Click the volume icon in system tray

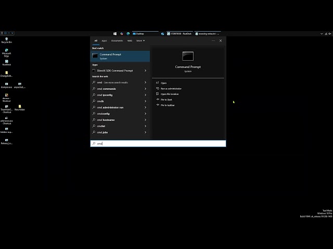click(x=330, y=34)
